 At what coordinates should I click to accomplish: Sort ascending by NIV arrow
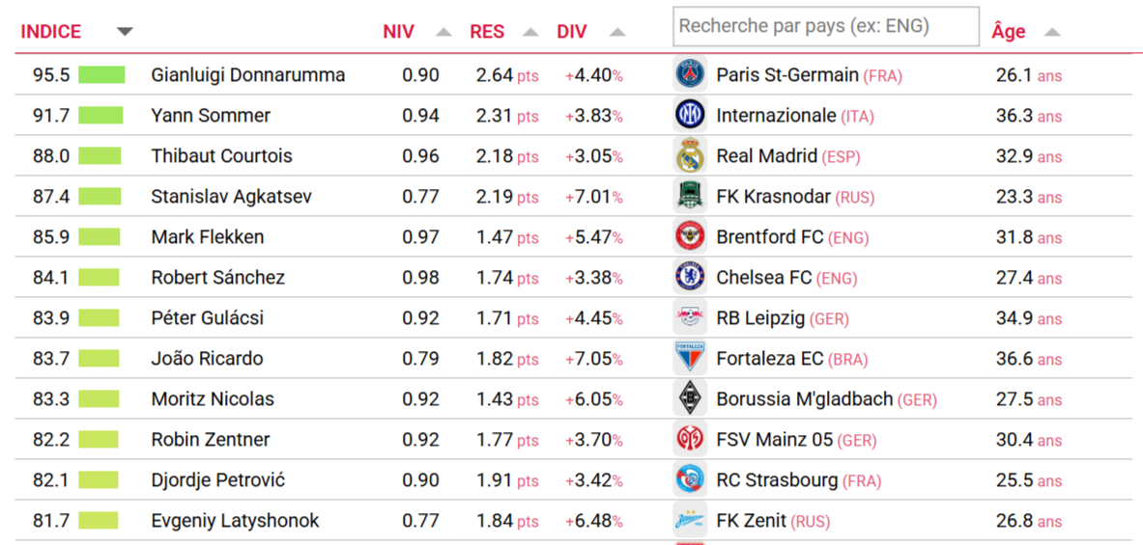coord(443,32)
